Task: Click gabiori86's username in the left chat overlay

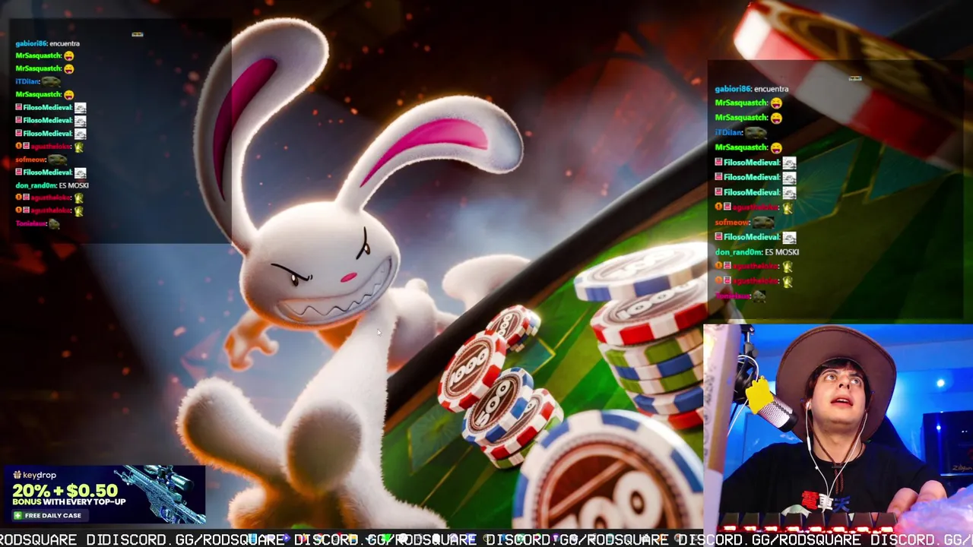Action: (x=31, y=43)
